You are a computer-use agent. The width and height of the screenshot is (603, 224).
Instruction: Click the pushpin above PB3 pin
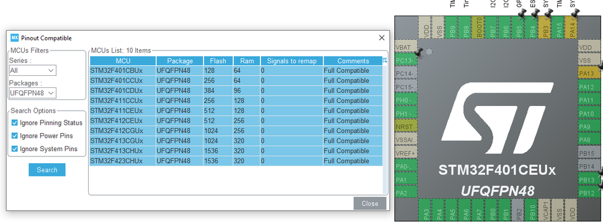click(549, 14)
